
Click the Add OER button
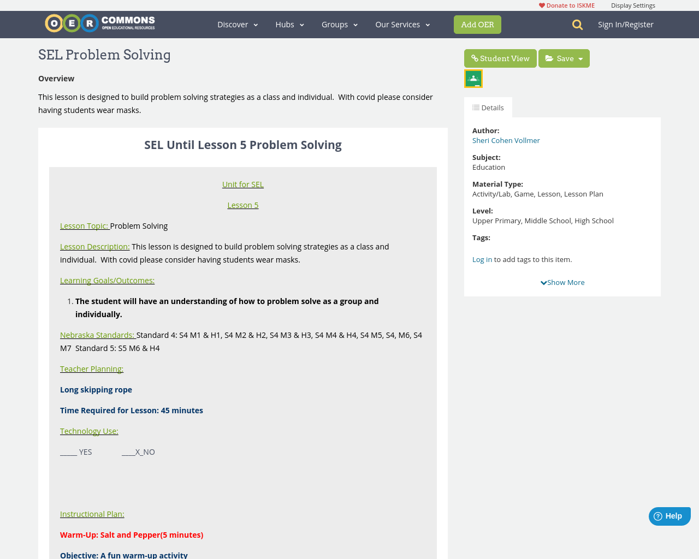tap(477, 24)
